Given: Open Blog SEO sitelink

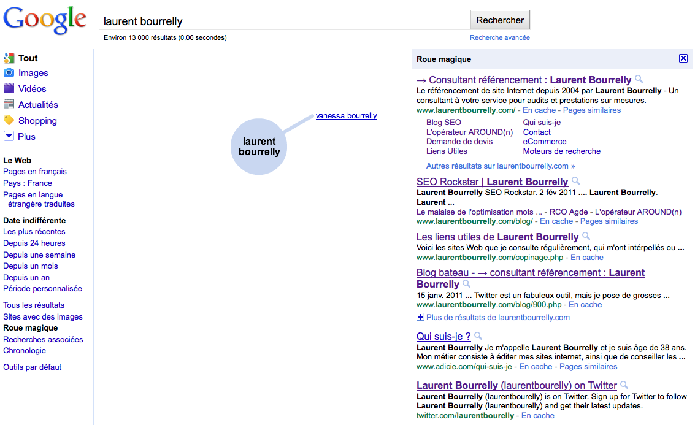Looking at the screenshot, I should [443, 122].
